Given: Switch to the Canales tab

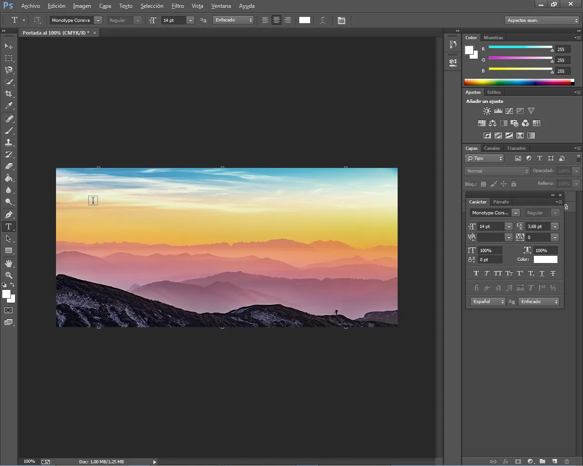Looking at the screenshot, I should tap(492, 148).
